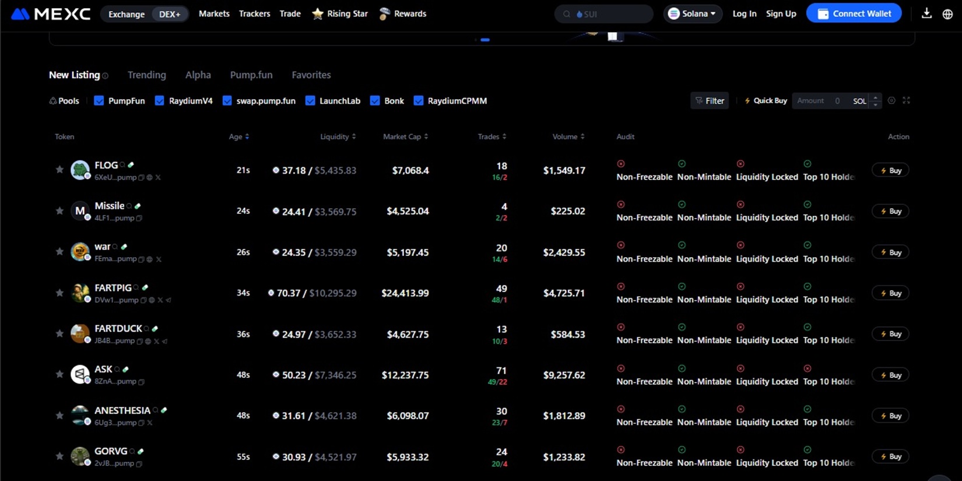This screenshot has height=481, width=962.
Task: Switch to DEX+ mode
Action: point(170,14)
